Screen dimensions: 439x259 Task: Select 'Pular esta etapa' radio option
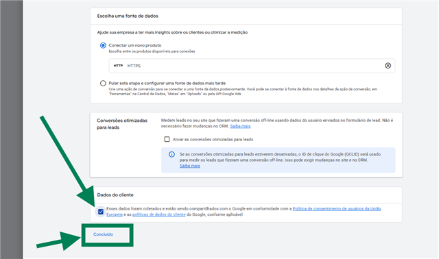103,83
